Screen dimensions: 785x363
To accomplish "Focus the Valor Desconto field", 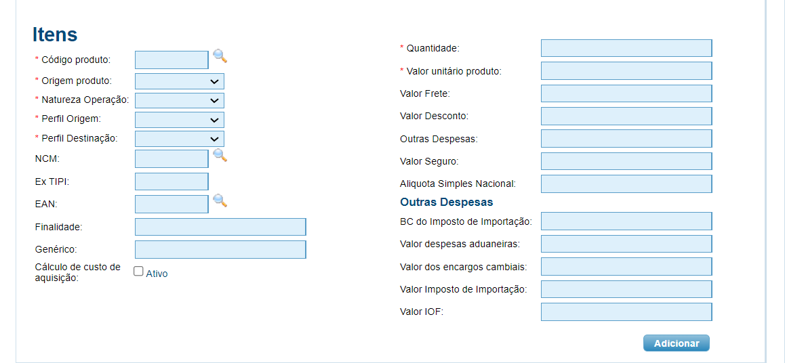I will coord(626,116).
